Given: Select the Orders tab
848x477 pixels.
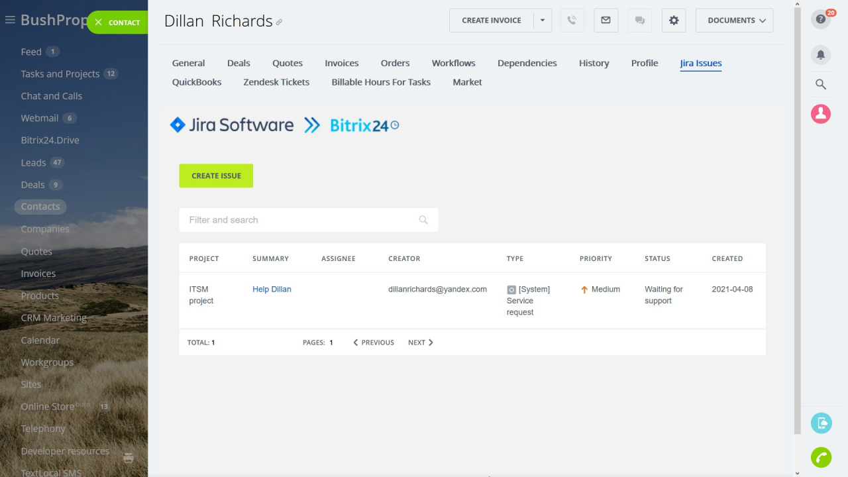Looking at the screenshot, I should pyautogui.click(x=395, y=63).
